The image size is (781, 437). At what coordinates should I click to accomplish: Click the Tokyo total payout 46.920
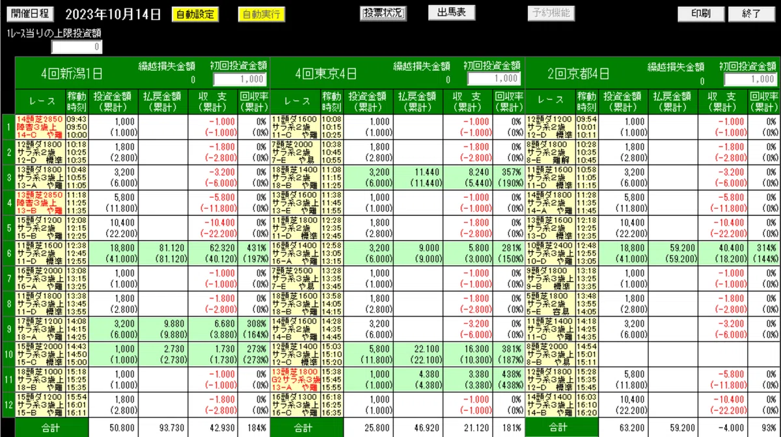[417, 427]
